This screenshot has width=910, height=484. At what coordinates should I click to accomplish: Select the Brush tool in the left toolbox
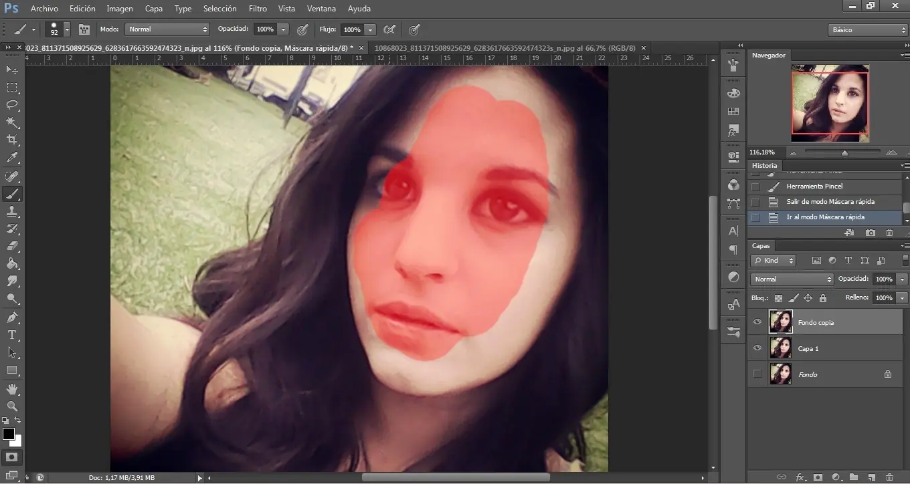tap(12, 194)
